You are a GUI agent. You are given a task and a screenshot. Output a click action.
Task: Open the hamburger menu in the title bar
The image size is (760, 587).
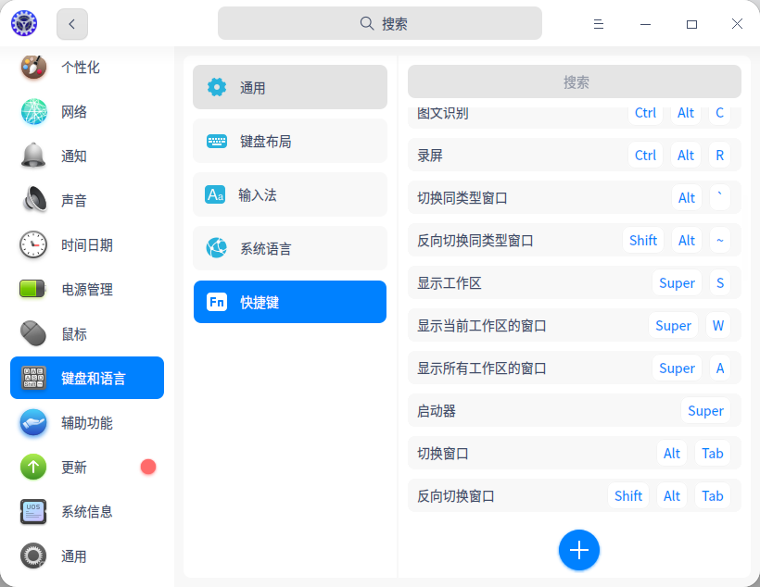599,23
